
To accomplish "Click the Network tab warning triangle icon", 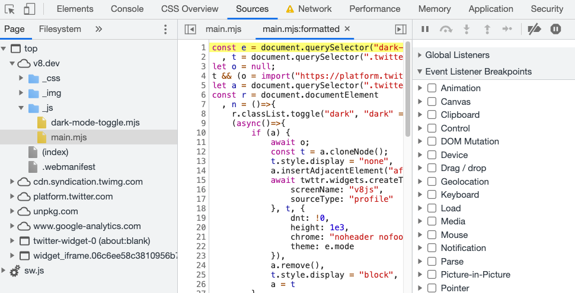I will click(290, 9).
